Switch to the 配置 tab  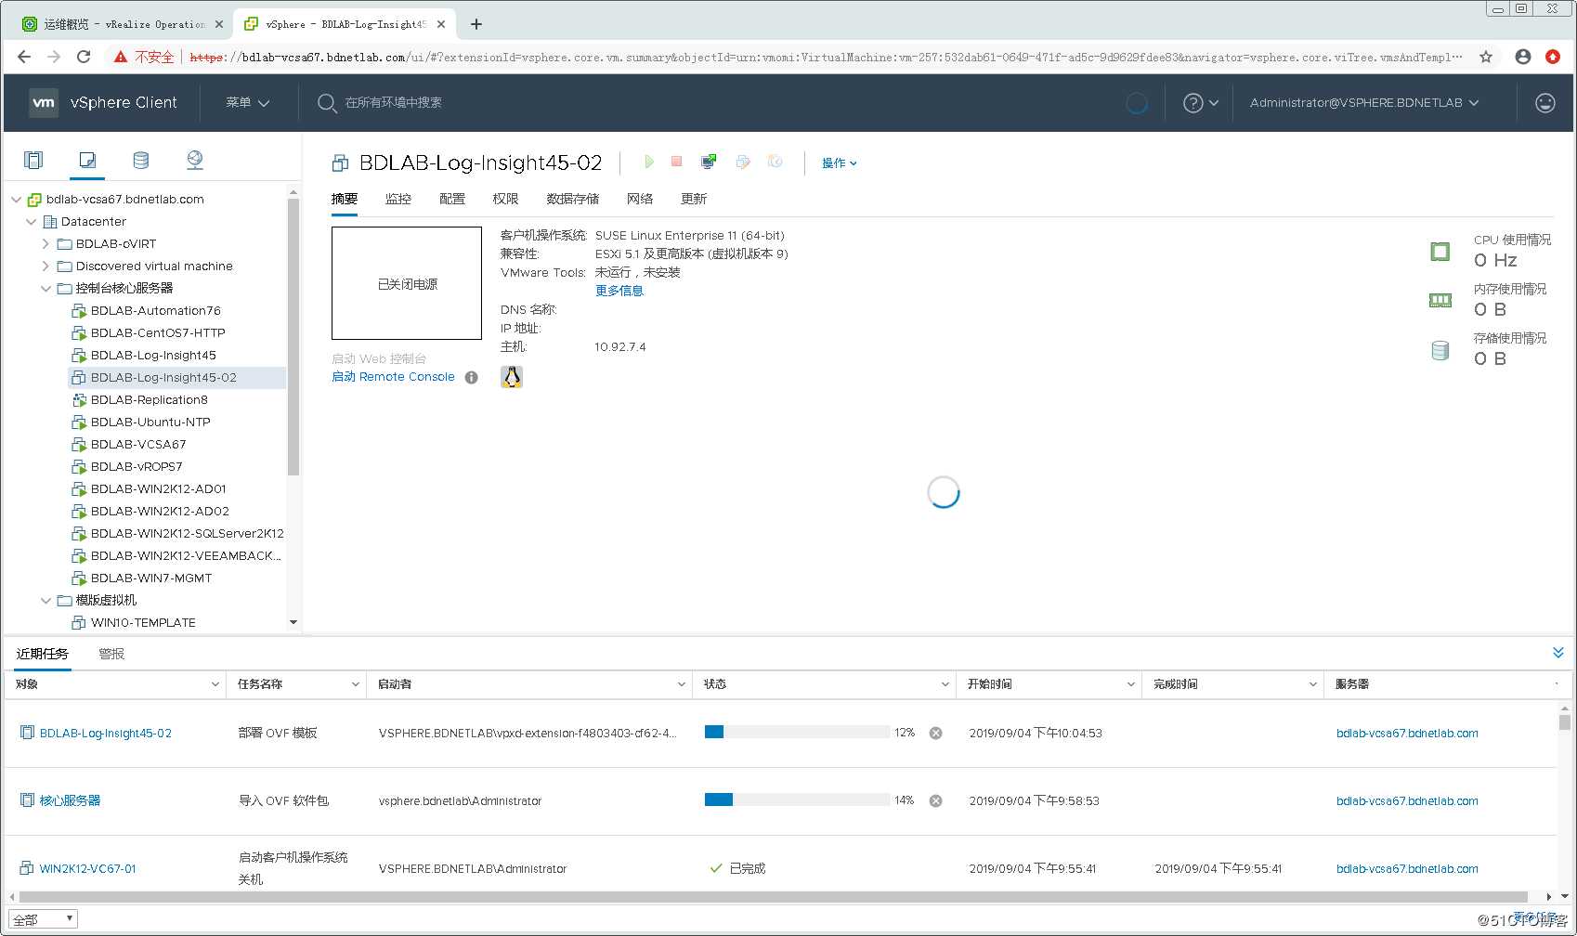[x=452, y=199]
